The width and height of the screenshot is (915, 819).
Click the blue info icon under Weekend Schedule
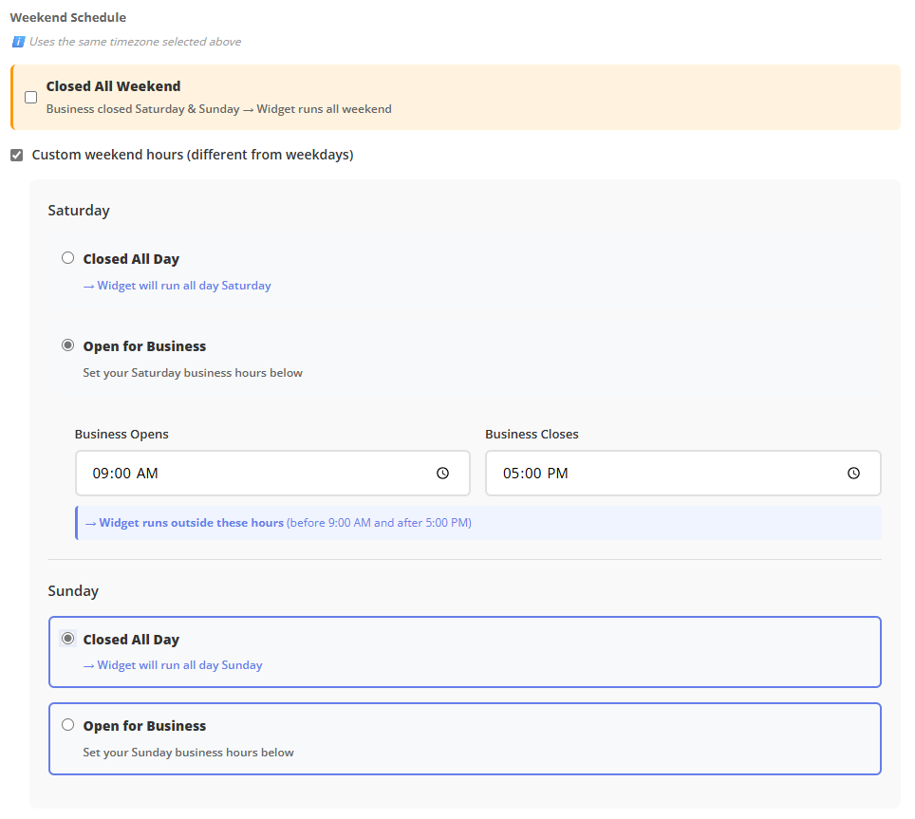pos(18,42)
